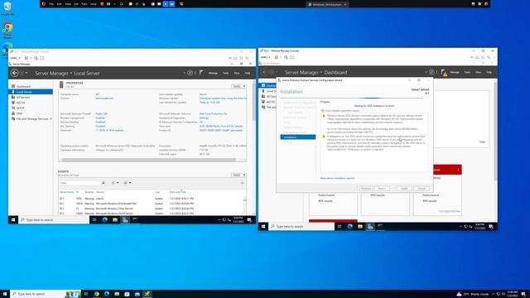The width and height of the screenshot is (530, 298).
Task: Open first criteria dropdown in Events toolbar
Action: [115, 183]
